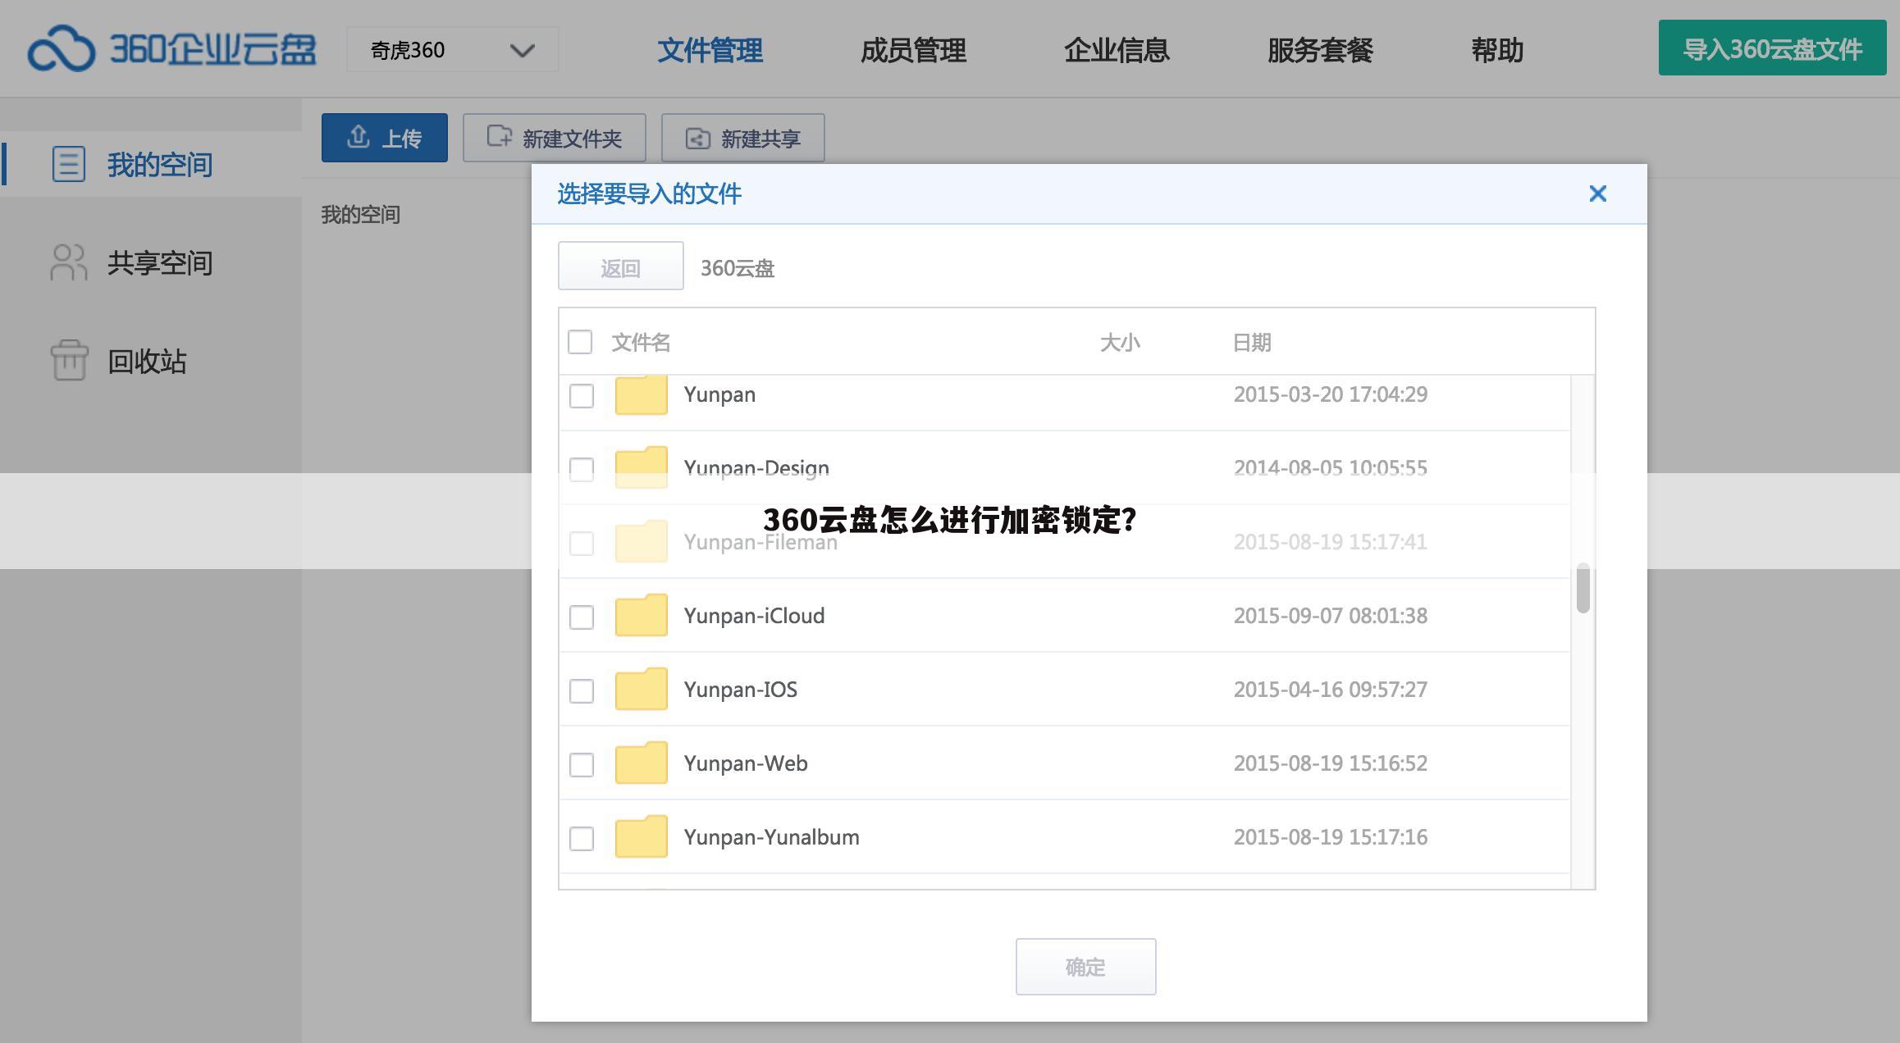Click the 我的空间 breadcrumb label
The width and height of the screenshot is (1900, 1043).
360,215
